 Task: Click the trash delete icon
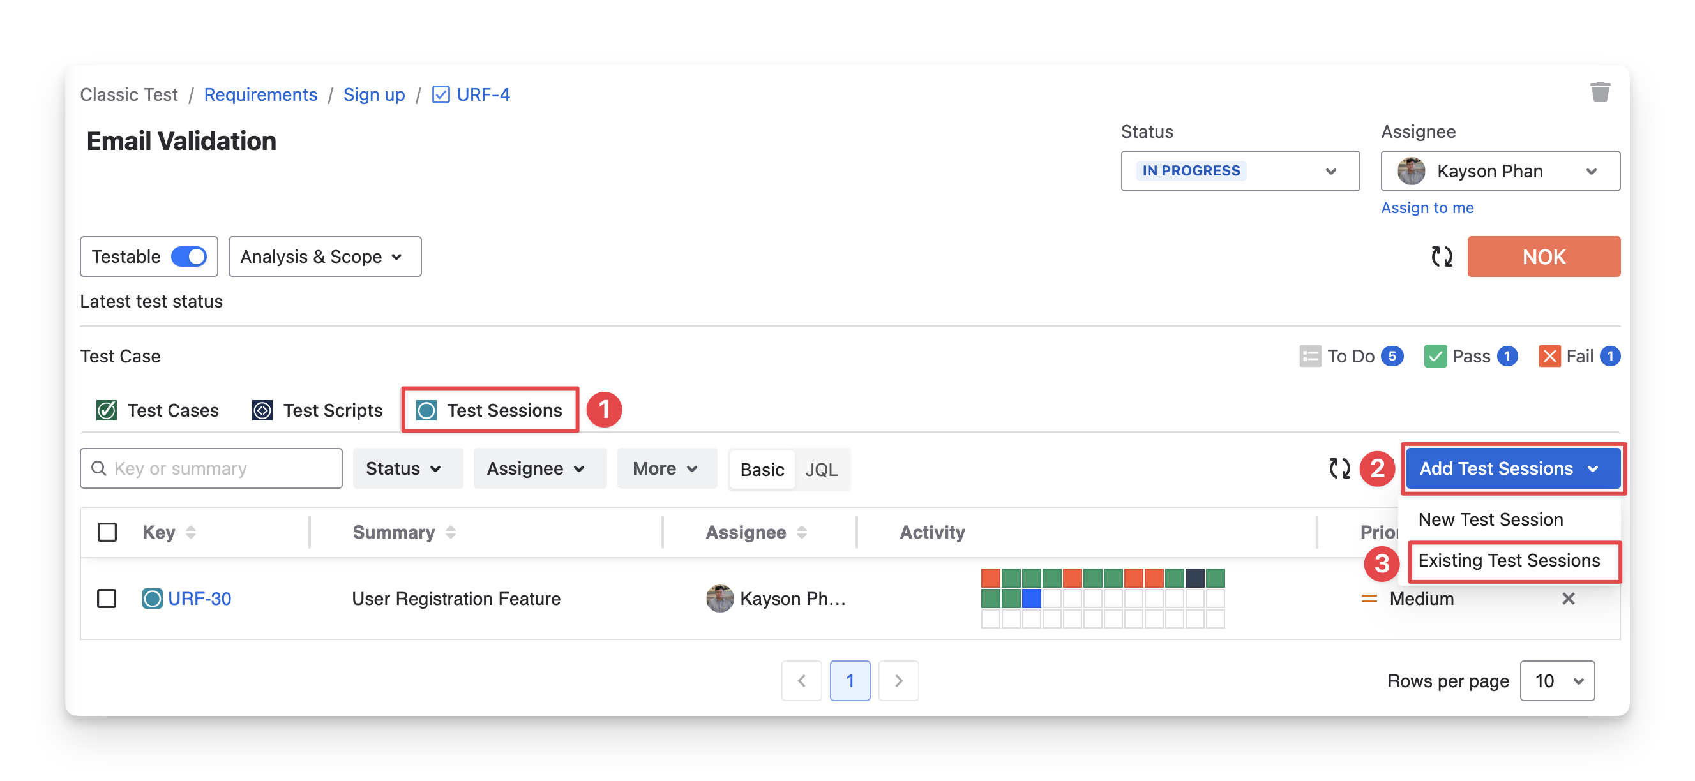(x=1600, y=93)
